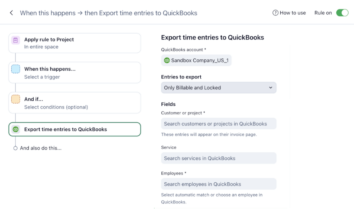Select the When this happens step

(x=74, y=73)
